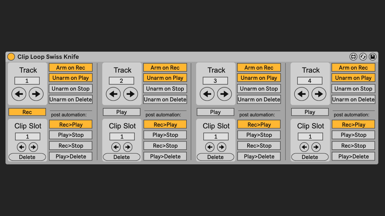Select next clip slot in Track 2 column

tap(128, 147)
